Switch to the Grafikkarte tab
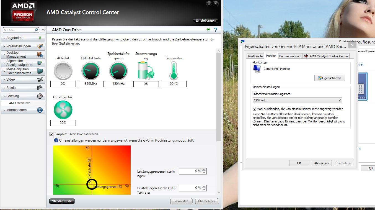This screenshot has height=210, width=375. [x=255, y=56]
